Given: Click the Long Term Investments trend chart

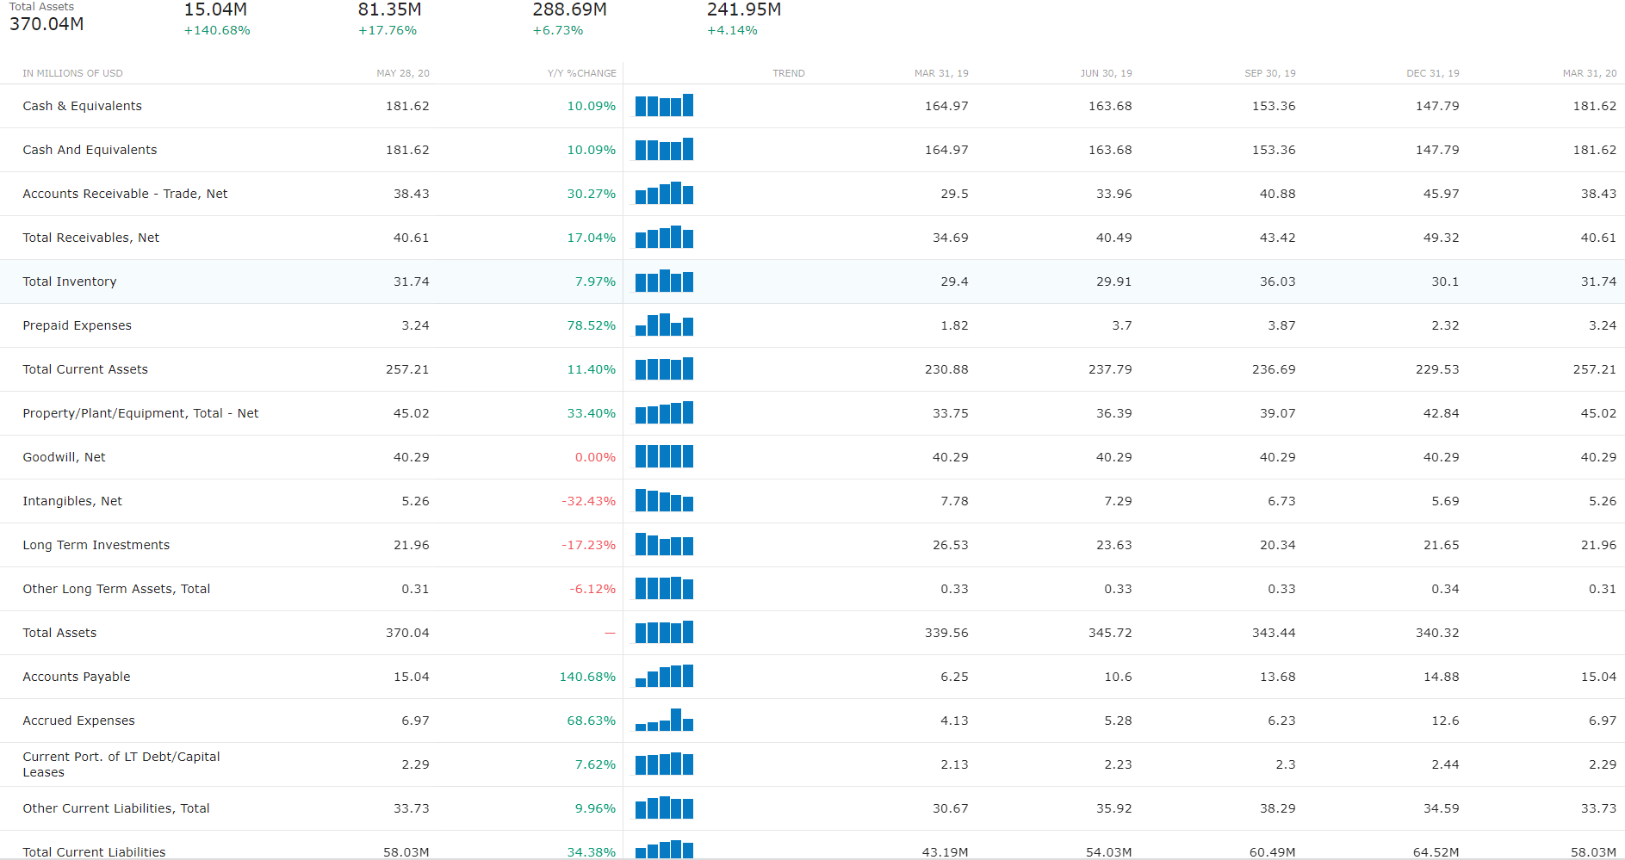Looking at the screenshot, I should [x=664, y=545].
